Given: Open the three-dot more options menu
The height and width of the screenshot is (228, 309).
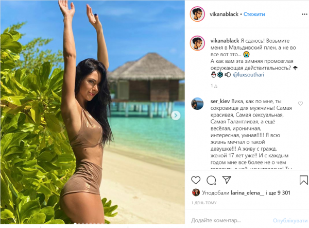Looking at the screenshot, I should (304, 14).
